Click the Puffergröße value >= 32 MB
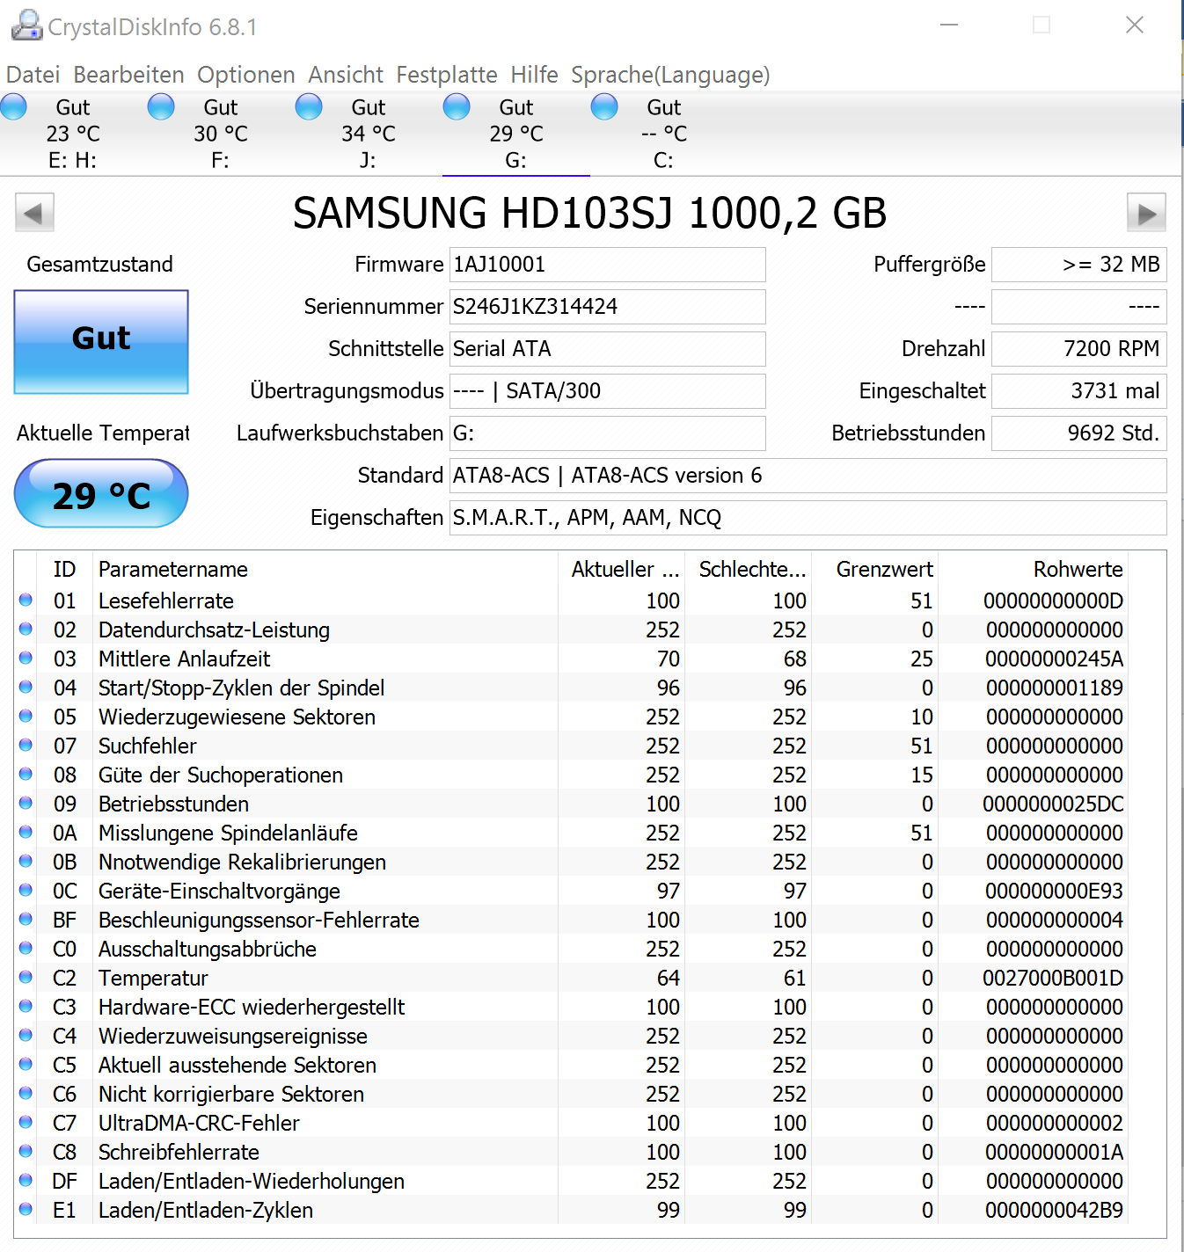Viewport: 1184px width, 1252px height. (1078, 265)
